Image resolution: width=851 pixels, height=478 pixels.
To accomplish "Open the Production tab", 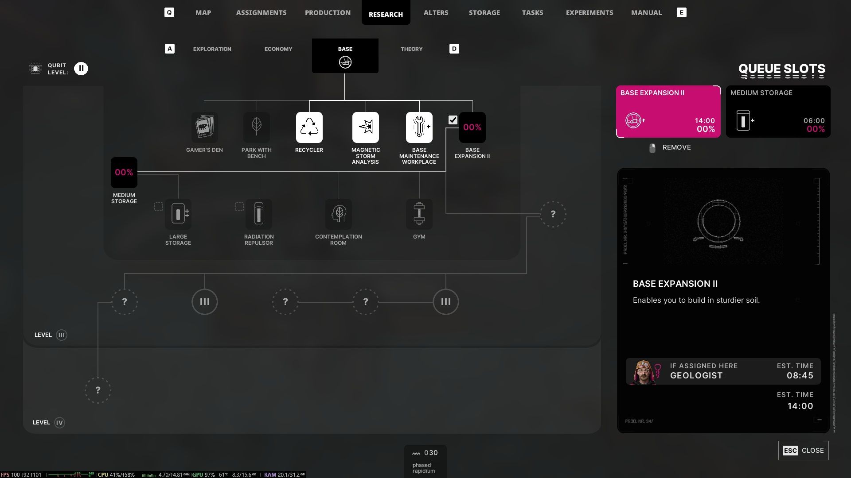I will coord(328,12).
